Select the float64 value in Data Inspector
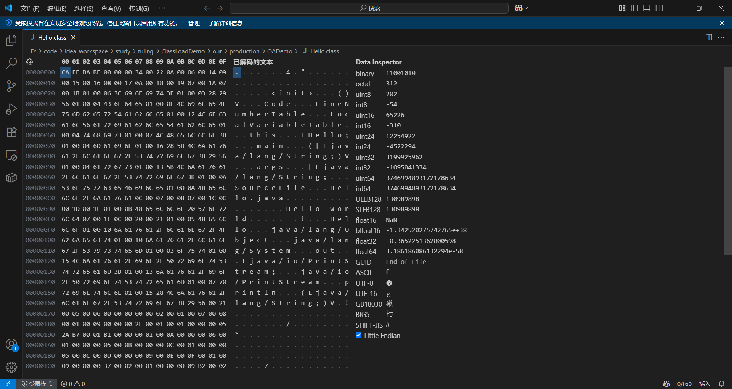 [x=424, y=251]
